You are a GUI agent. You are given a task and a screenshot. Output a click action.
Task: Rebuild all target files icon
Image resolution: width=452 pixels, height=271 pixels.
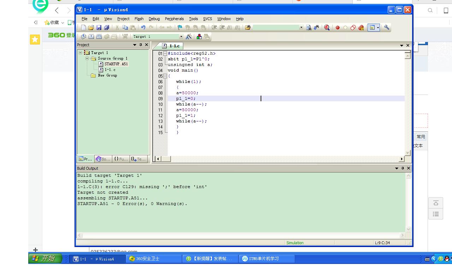pyautogui.click(x=99, y=36)
